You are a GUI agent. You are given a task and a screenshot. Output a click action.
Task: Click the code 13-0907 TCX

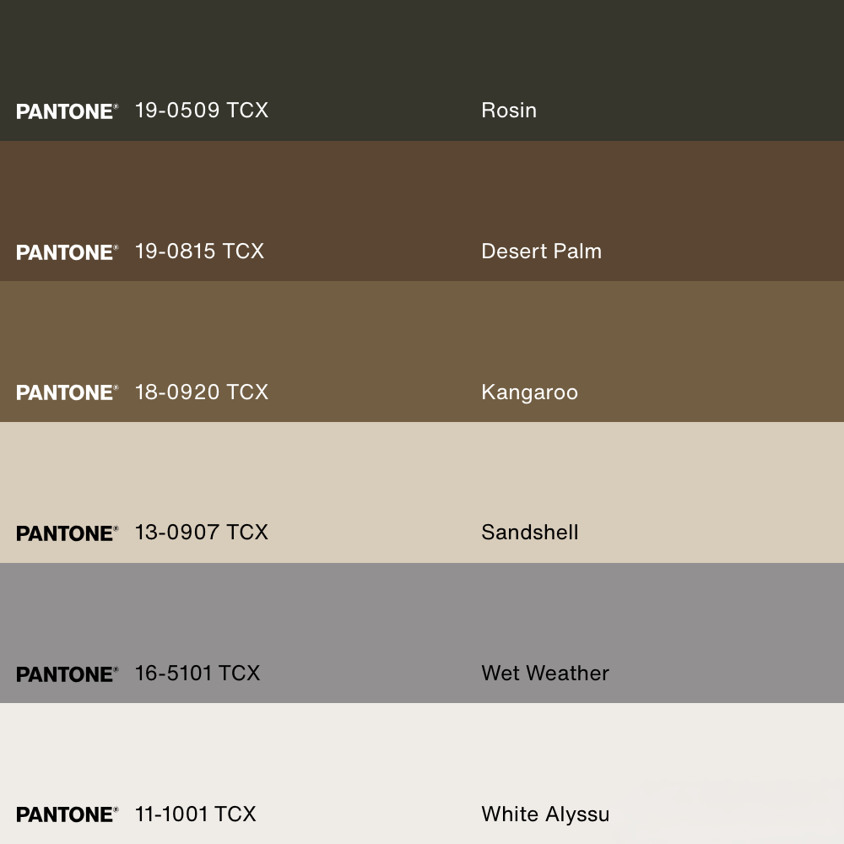pos(202,533)
